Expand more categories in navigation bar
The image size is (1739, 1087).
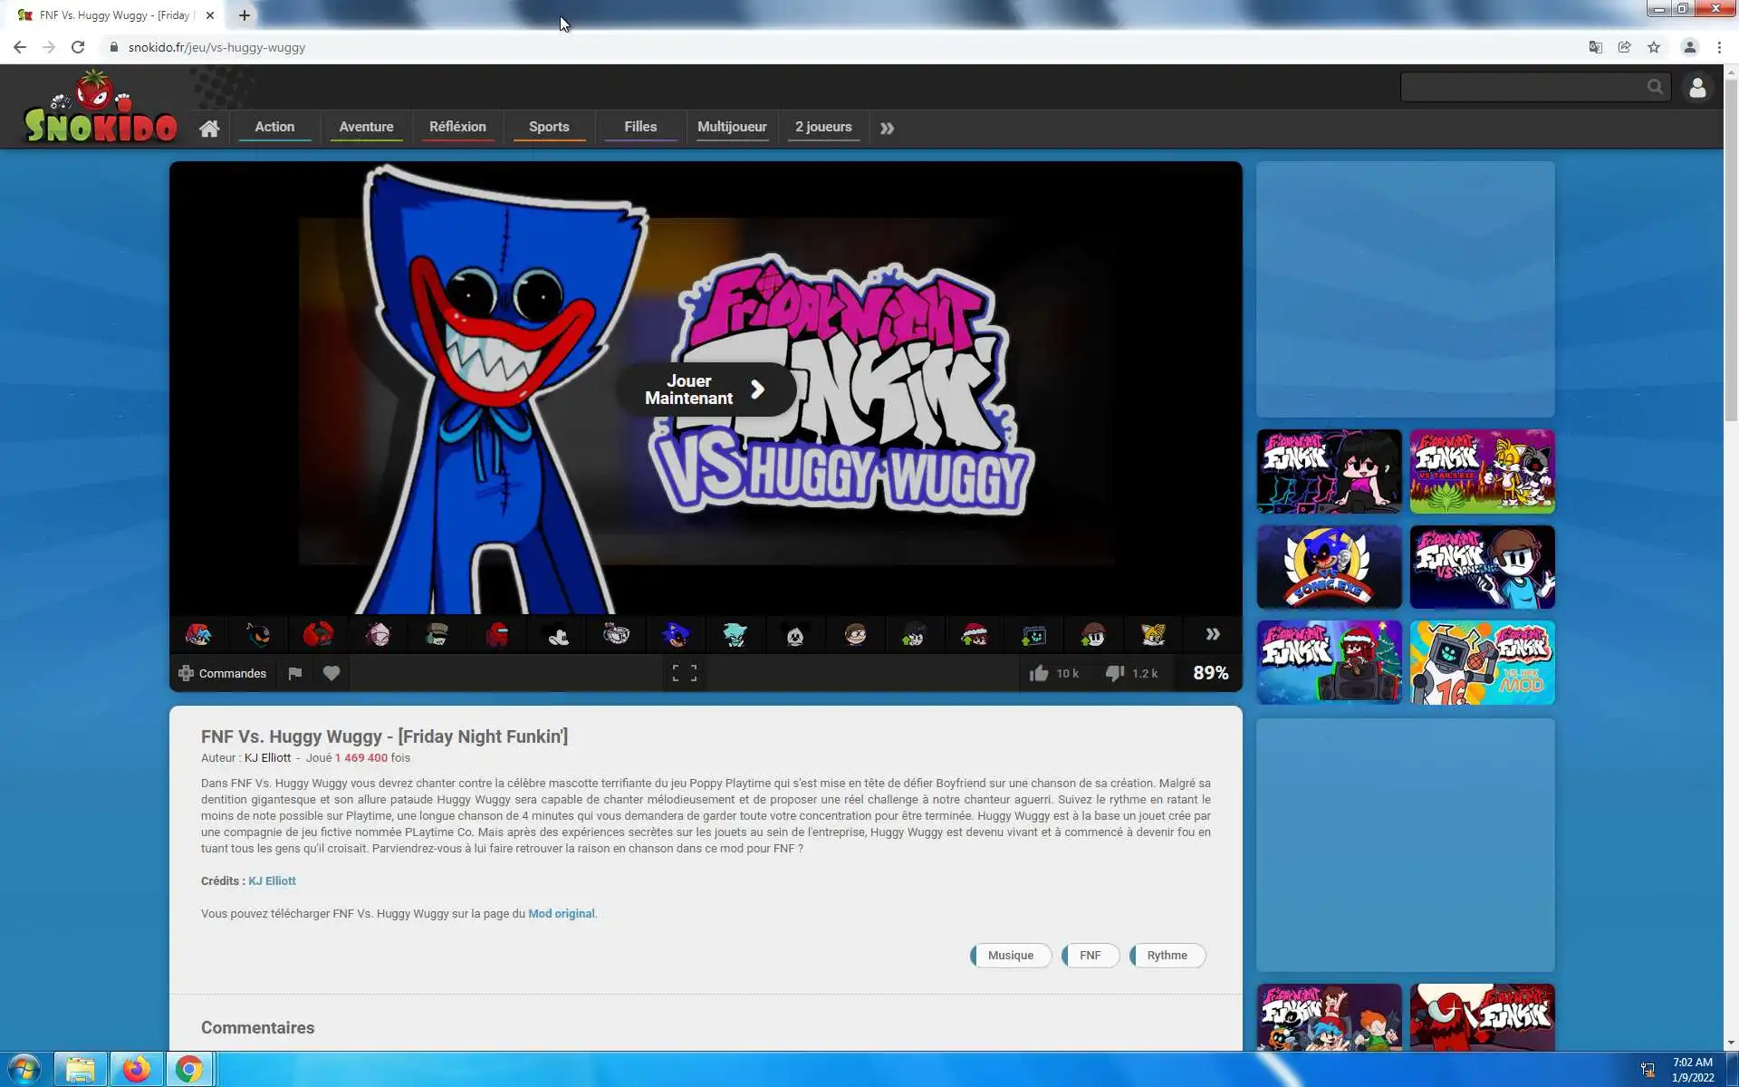tap(887, 128)
